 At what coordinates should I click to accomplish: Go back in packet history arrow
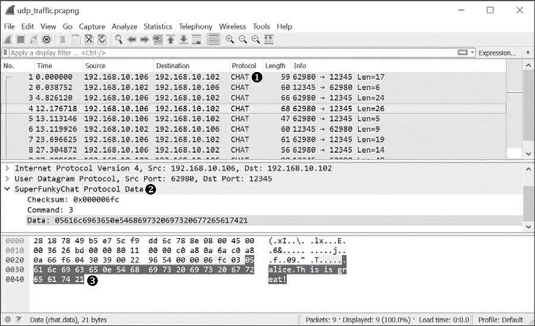132,40
